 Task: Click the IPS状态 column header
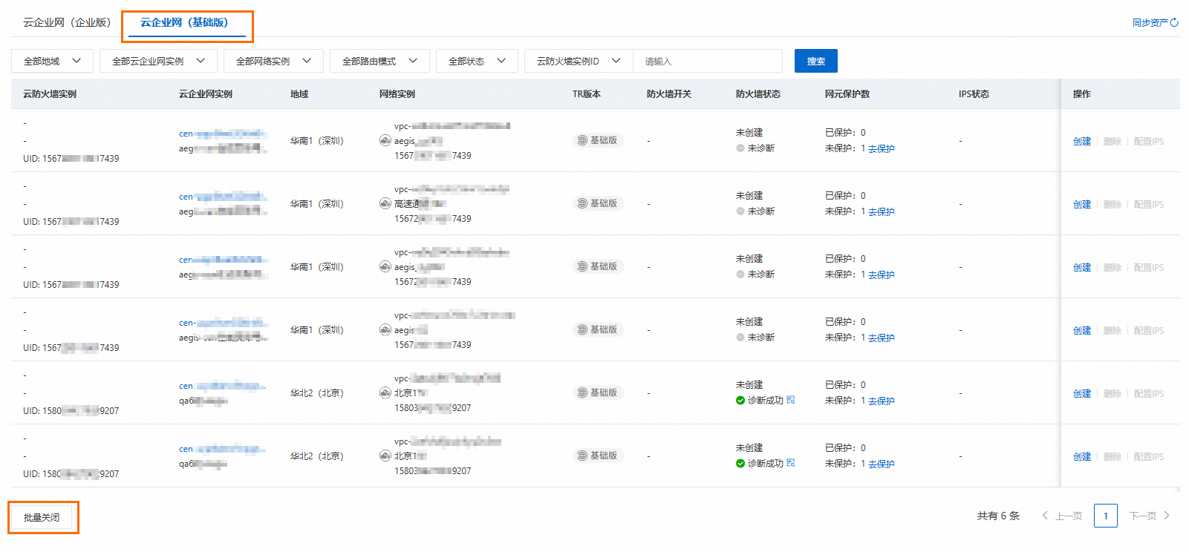coord(974,94)
